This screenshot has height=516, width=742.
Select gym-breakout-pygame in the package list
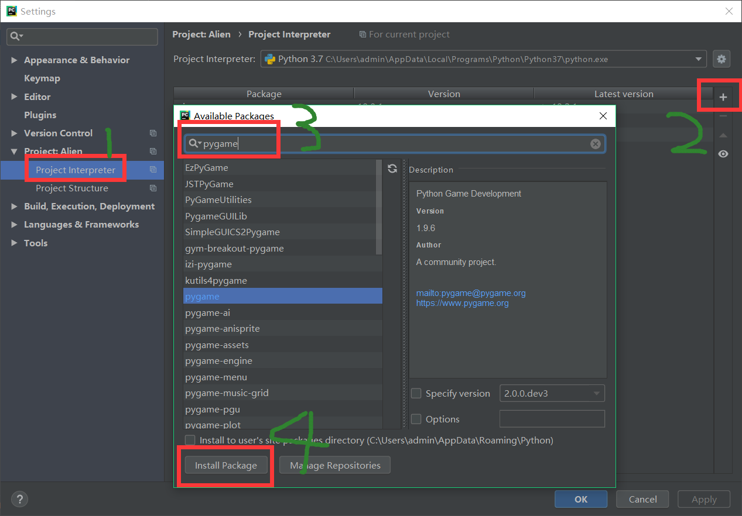(x=282, y=248)
